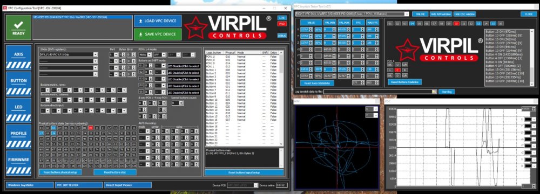The image size is (540, 194).
Task: Select the LITE mode toggle
Action: tap(282, 18)
